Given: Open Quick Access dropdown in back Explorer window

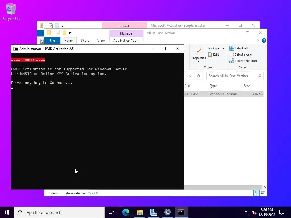Looking at the screenshot, I should (62, 26).
